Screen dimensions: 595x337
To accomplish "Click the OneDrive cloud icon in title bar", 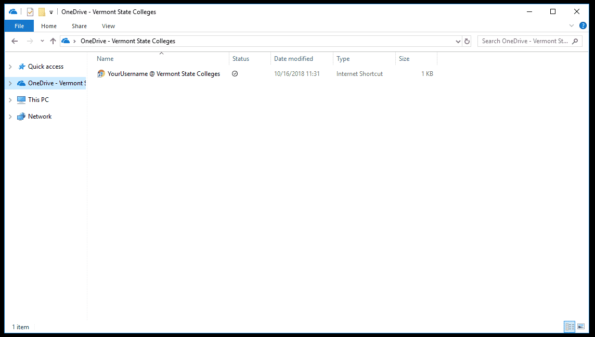I will 13,12.
